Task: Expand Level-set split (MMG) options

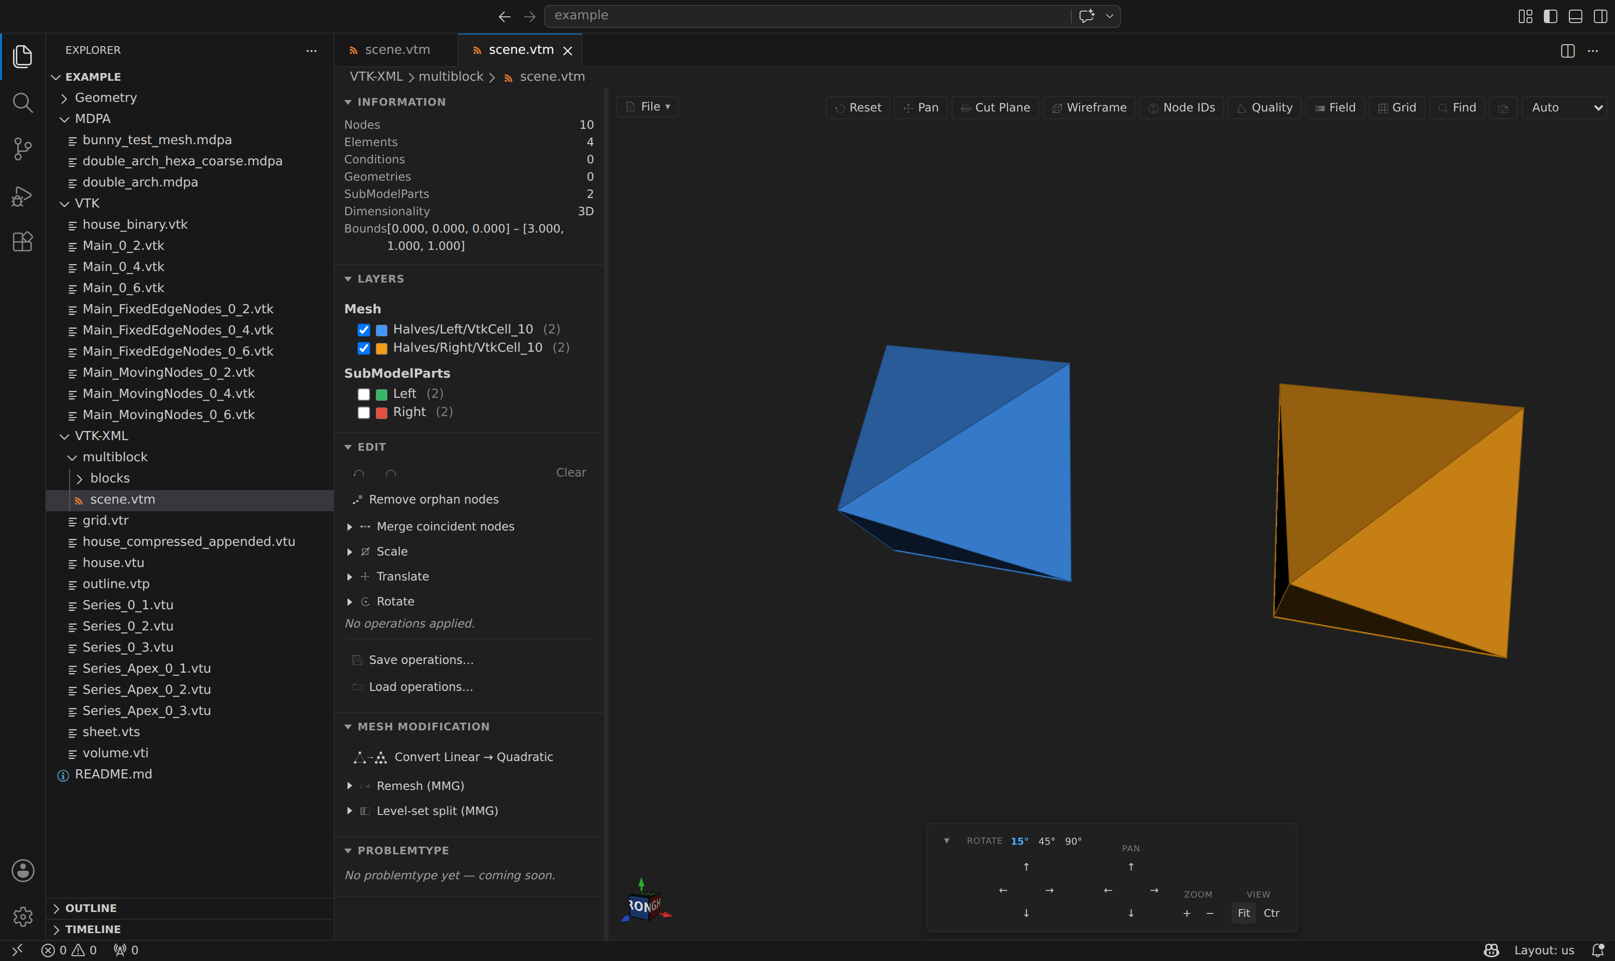Action: tap(350, 811)
